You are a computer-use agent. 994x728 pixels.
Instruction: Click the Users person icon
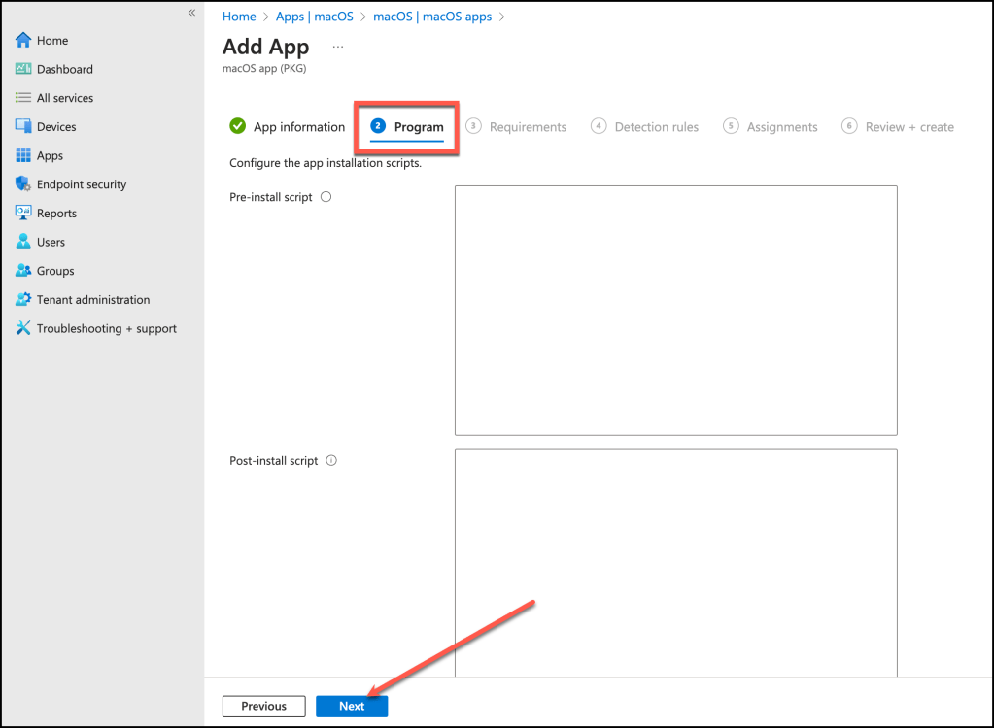coord(23,242)
